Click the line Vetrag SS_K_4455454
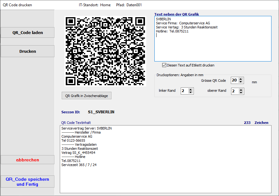This screenshot has width=279, height=196. coord(78,153)
